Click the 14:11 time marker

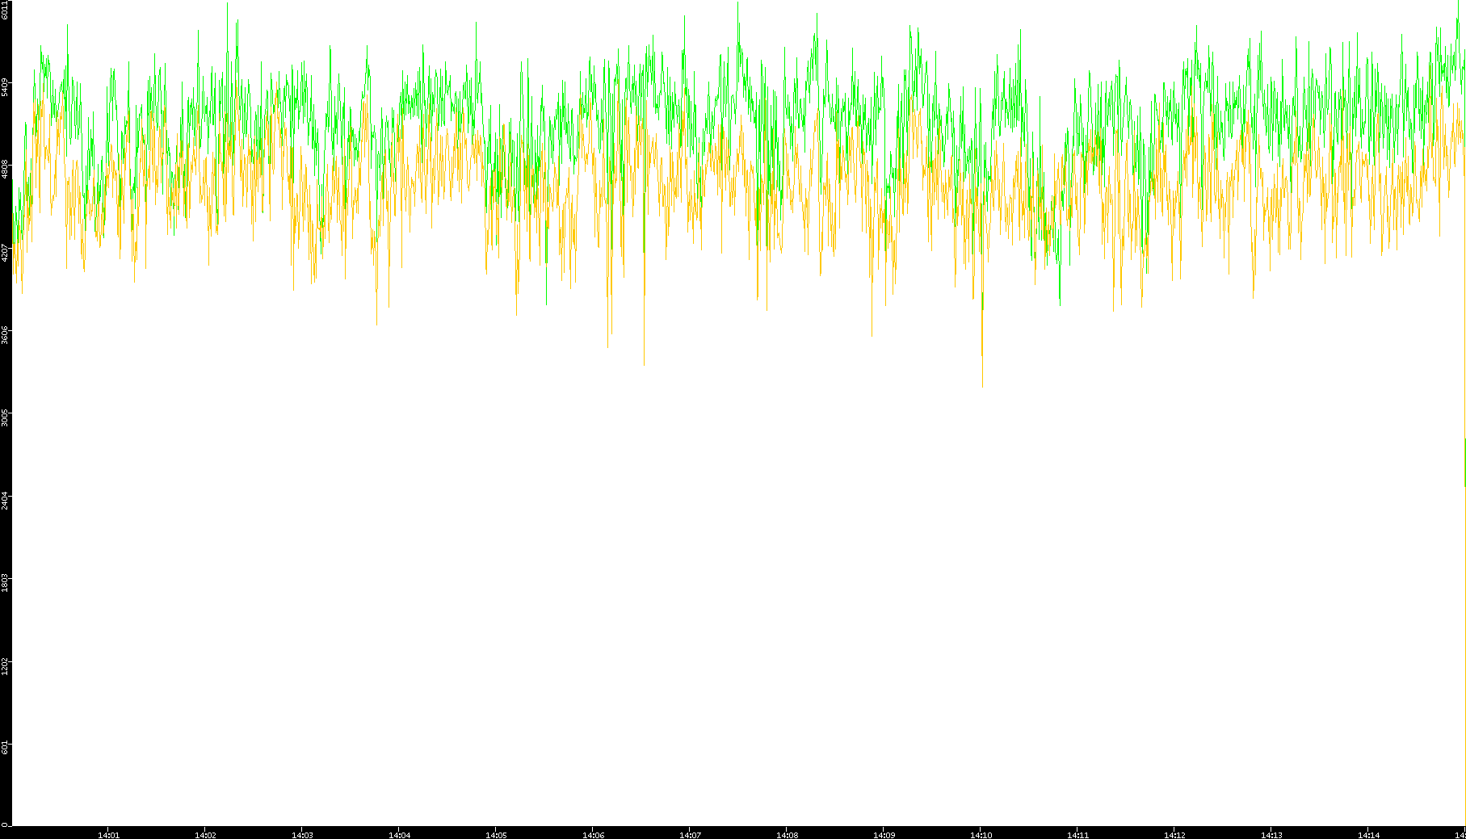(1077, 835)
